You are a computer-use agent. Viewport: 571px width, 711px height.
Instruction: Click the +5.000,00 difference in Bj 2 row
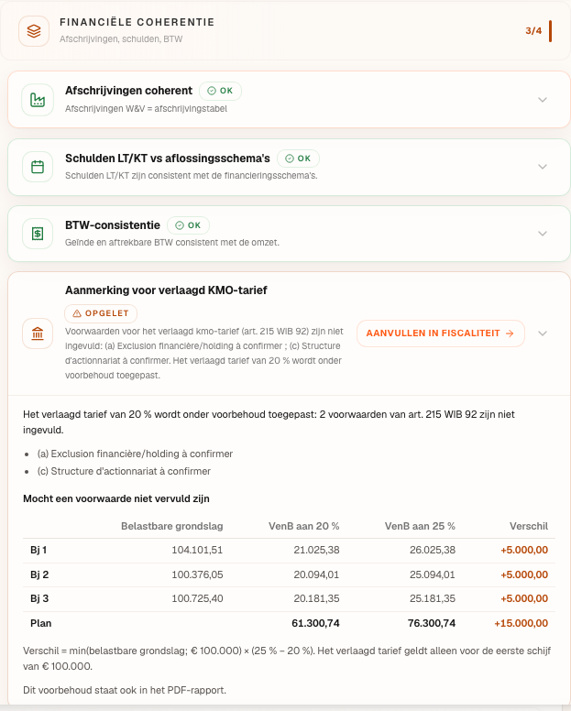point(524,575)
